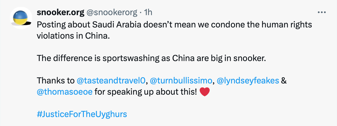This screenshot has width=337, height=126.
Task: Select the sportswashing sentence in the tweet
Action: (151, 59)
